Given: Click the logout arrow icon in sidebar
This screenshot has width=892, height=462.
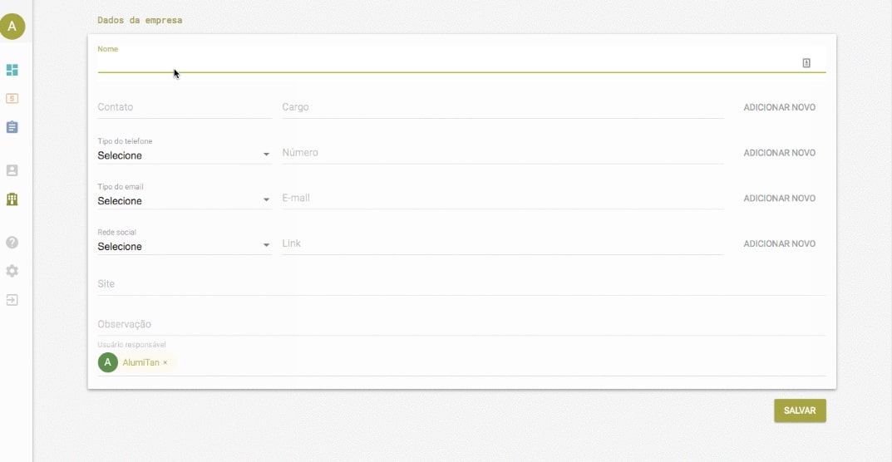Looking at the screenshot, I should click(12, 300).
